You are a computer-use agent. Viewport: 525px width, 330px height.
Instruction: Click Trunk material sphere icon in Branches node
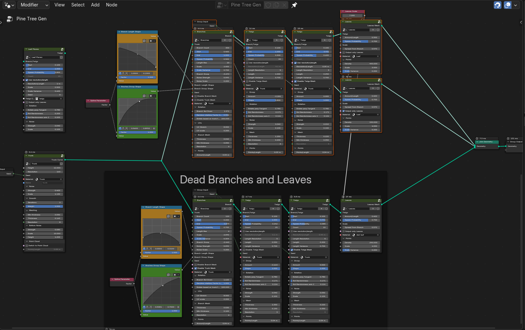click(x=205, y=104)
